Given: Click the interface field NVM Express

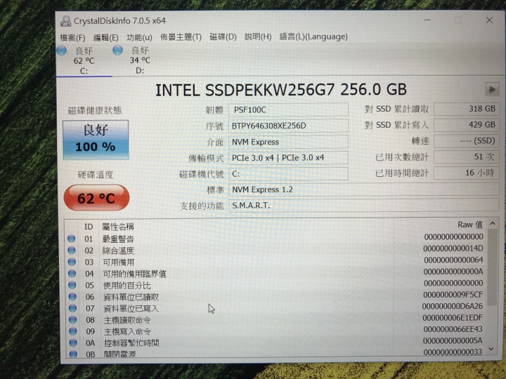Looking at the screenshot, I should pos(288,142).
